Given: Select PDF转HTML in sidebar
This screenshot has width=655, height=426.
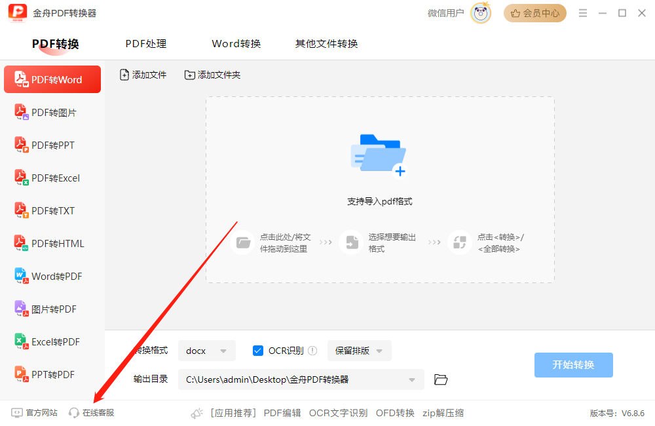Looking at the screenshot, I should (x=52, y=243).
